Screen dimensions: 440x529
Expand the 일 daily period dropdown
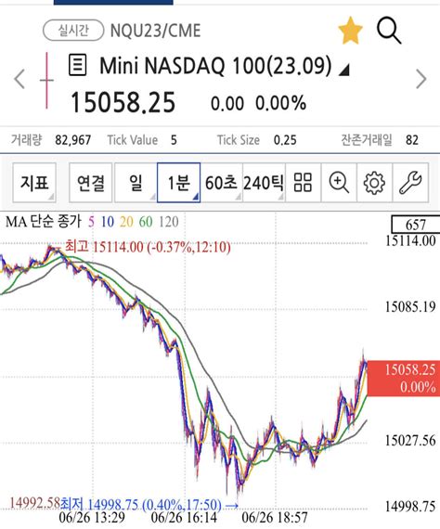click(136, 183)
